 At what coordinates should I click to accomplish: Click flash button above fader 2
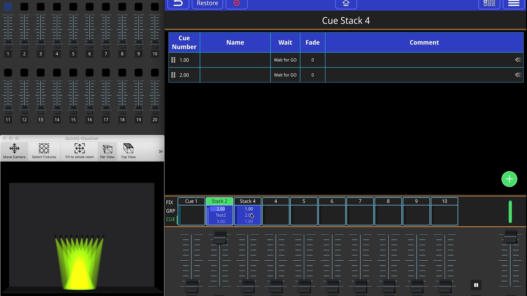pos(24,7)
